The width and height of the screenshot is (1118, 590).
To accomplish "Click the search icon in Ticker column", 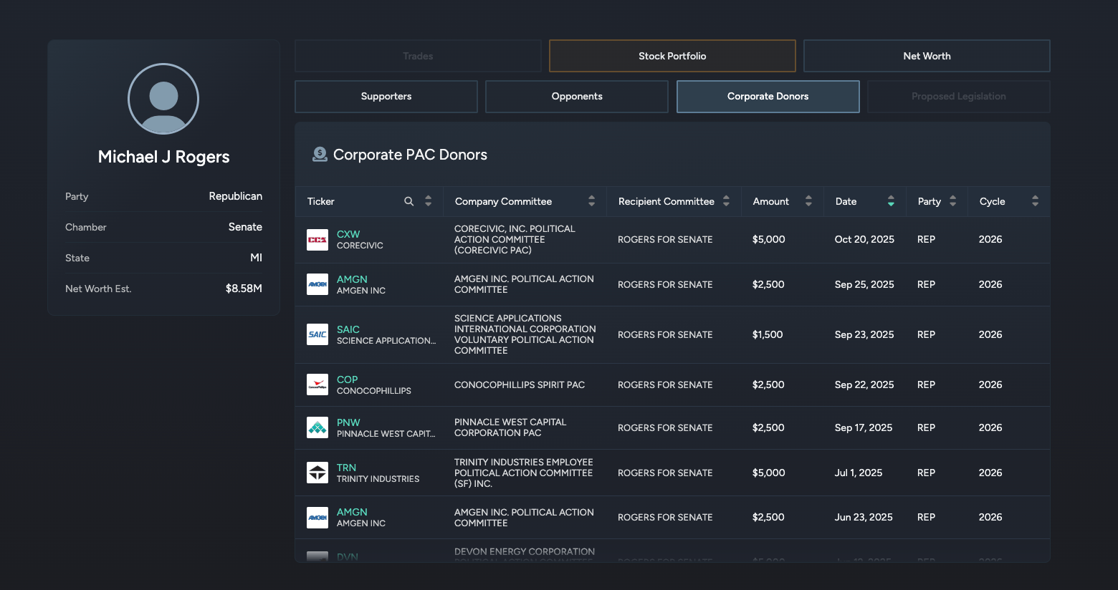I will (x=408, y=201).
